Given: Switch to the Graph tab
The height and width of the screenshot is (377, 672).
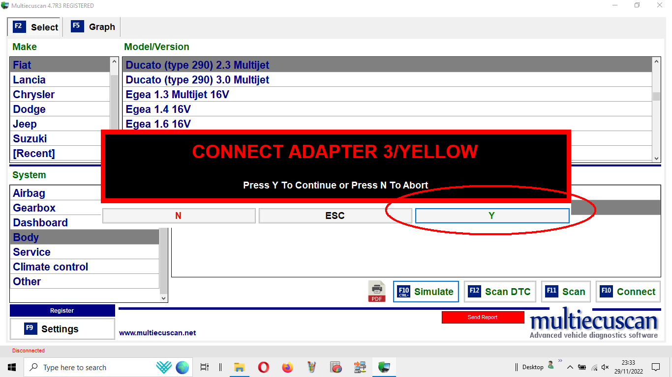Looking at the screenshot, I should (93, 27).
